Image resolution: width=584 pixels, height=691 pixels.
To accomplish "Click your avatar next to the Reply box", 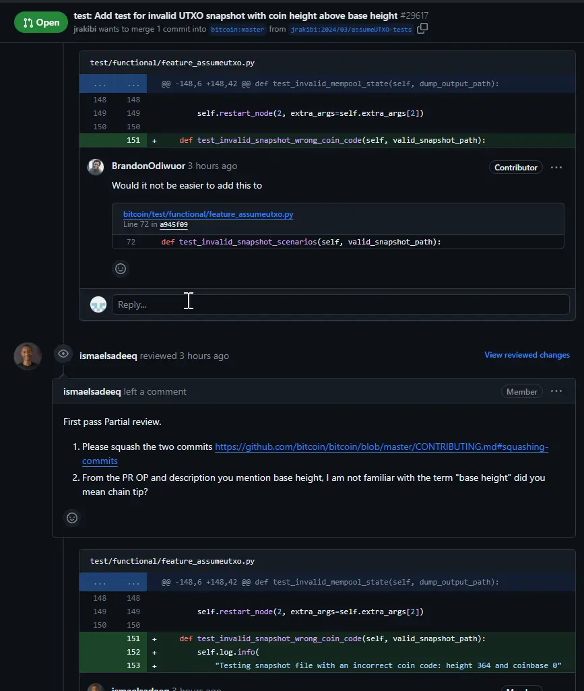I will pyautogui.click(x=98, y=304).
